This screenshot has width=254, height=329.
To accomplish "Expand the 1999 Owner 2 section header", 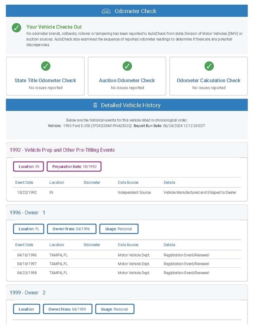I will click(x=127, y=293).
